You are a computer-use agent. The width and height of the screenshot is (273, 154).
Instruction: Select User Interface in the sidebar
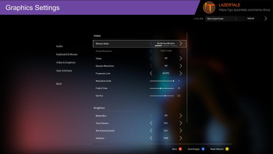click(64, 71)
